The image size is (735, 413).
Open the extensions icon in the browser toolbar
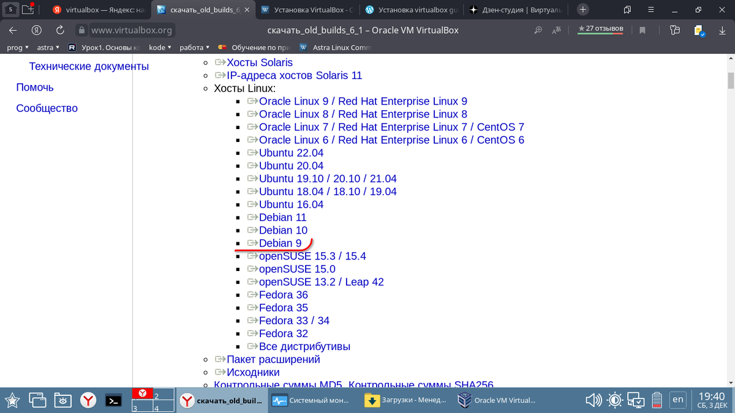(x=675, y=30)
